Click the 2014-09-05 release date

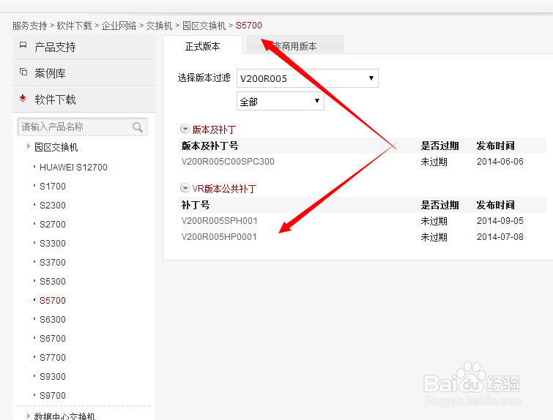click(500, 220)
